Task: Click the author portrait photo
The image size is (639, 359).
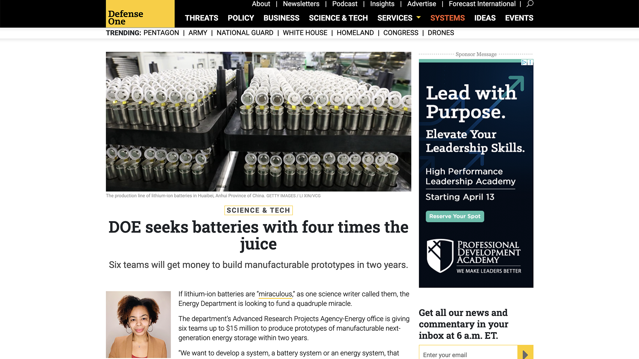Action: click(138, 324)
